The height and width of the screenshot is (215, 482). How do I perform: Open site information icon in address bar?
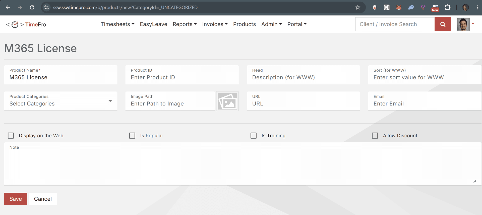(46, 8)
